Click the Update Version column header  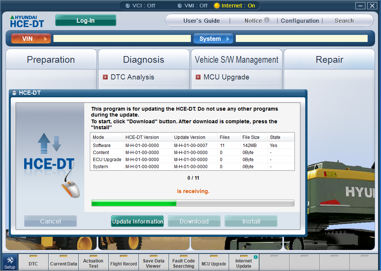(194, 137)
